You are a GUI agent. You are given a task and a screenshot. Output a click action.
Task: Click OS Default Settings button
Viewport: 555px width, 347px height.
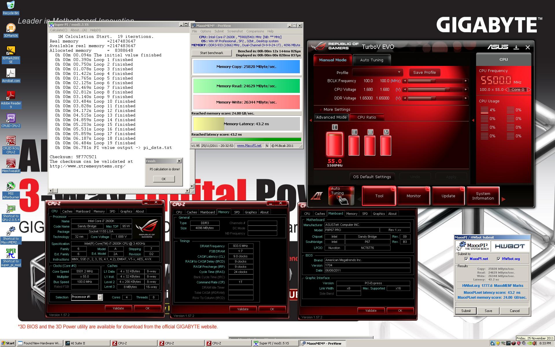tap(372, 177)
